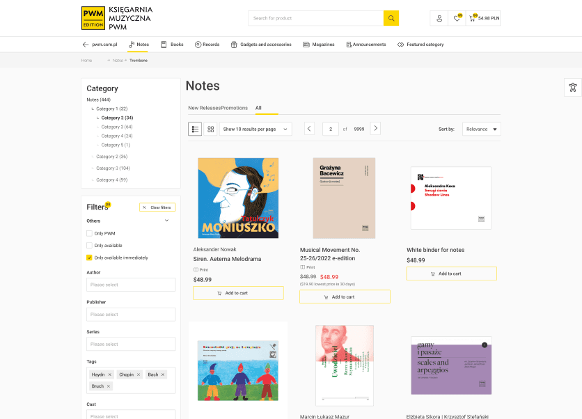
Task: Click the back arrow beside pwm.com.pl
Action: coord(86,45)
